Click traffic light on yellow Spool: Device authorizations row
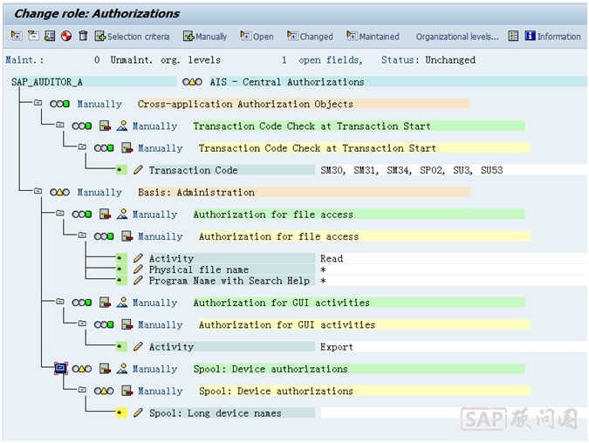Viewport: 589px width, 443px height. tap(104, 392)
